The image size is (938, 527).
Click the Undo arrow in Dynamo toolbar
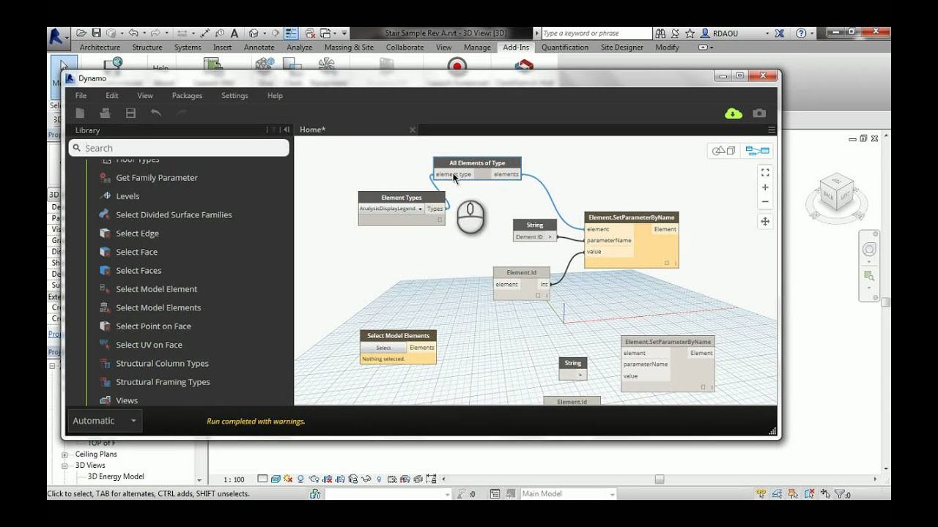pos(156,113)
